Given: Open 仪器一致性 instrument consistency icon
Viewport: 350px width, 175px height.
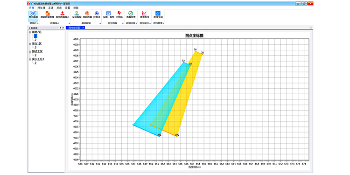Looking at the screenshot, I should 108,13.
